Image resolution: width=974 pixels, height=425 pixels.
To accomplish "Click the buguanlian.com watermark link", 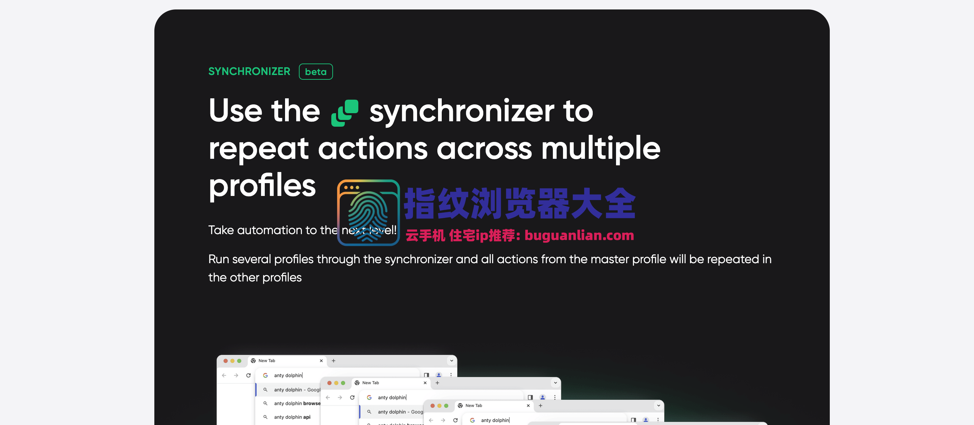I will pyautogui.click(x=579, y=235).
